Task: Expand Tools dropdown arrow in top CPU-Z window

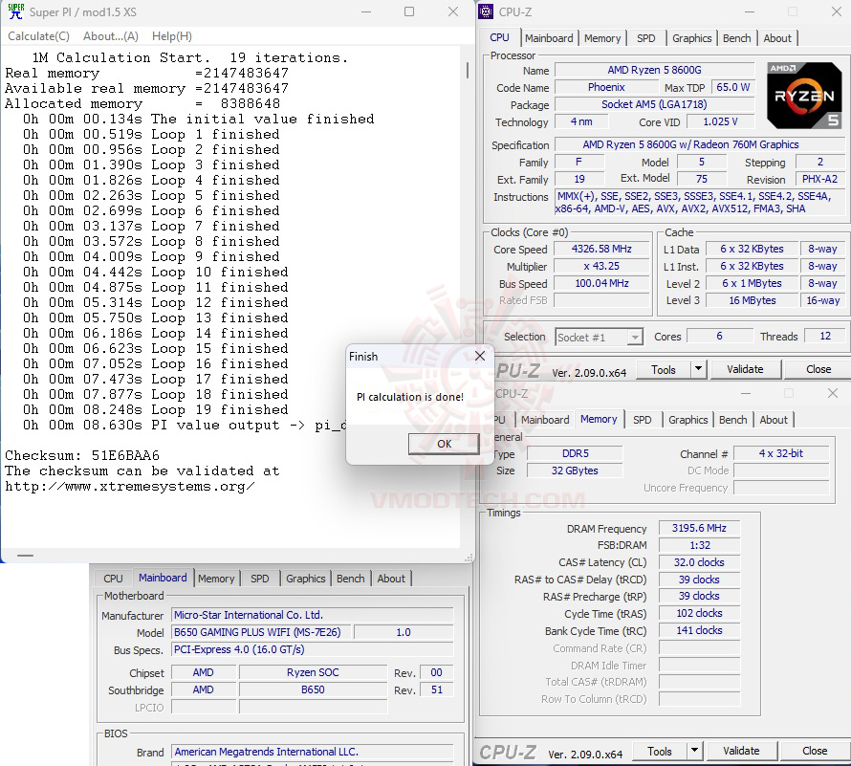Action: pyautogui.click(x=699, y=370)
